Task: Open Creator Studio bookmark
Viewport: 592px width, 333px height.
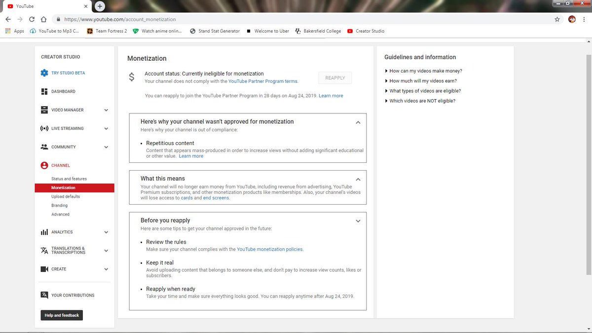Action: [x=366, y=31]
